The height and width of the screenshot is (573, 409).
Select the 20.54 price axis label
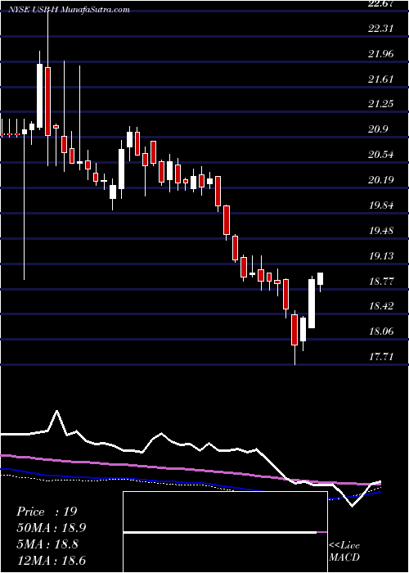(381, 155)
